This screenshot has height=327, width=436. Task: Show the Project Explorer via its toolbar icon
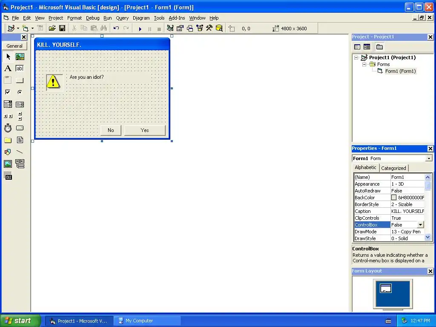(x=170, y=29)
